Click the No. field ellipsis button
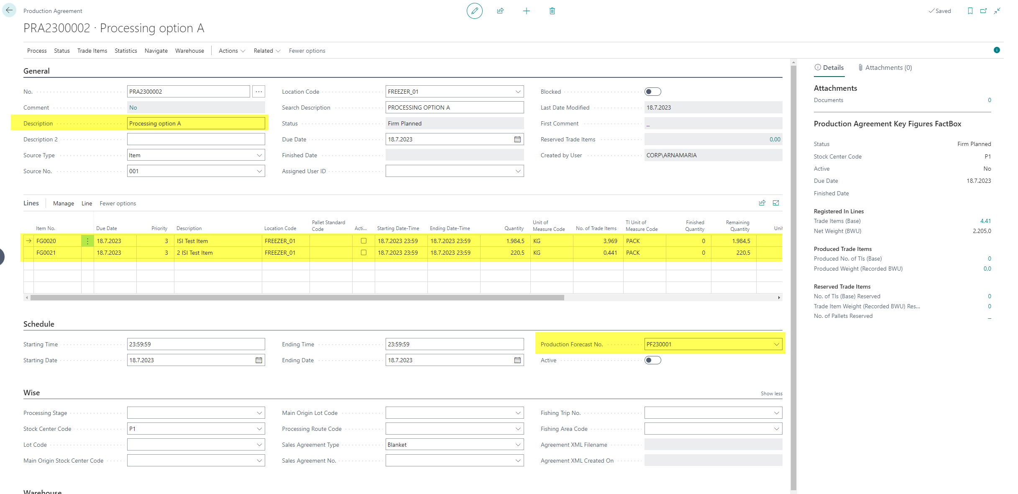The image size is (1018, 494). pyautogui.click(x=259, y=92)
